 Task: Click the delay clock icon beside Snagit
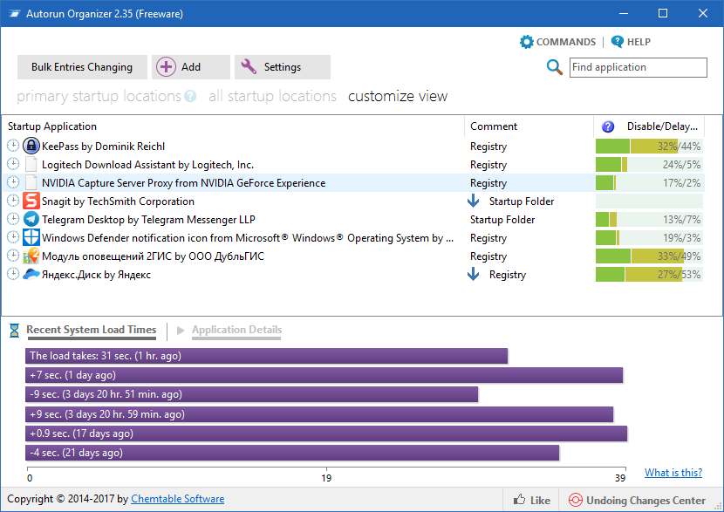[13, 201]
